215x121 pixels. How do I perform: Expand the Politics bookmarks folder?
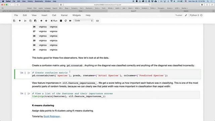[153, 8]
